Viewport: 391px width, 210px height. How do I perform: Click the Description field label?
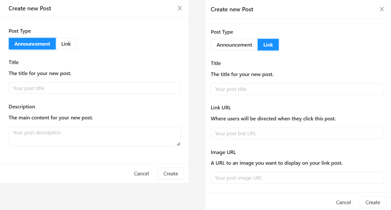[x=22, y=106]
